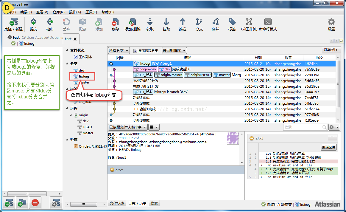Open the Repository (仓库) menu
346x212 pixels.
[x=58, y=12]
